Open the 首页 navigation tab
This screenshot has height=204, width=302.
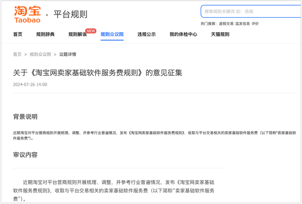pyautogui.click(x=18, y=35)
